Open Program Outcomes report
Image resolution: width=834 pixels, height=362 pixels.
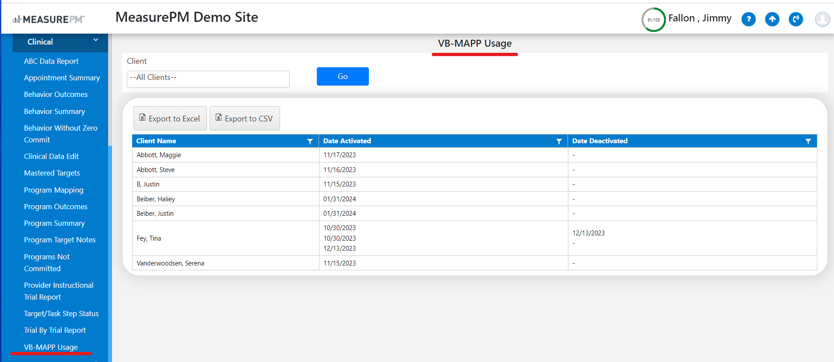(56, 207)
